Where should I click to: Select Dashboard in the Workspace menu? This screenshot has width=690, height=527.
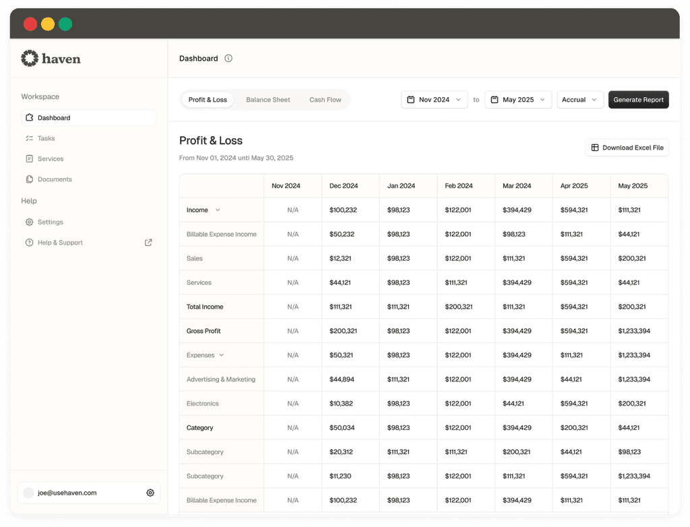click(54, 118)
